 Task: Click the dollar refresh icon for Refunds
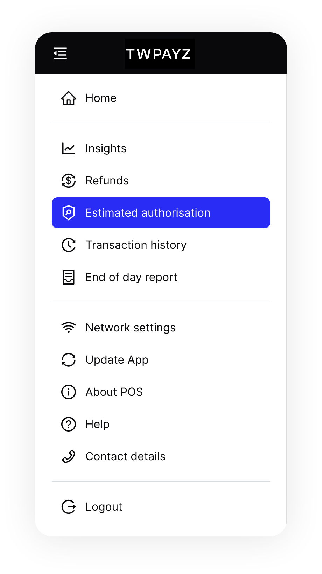[x=69, y=181]
